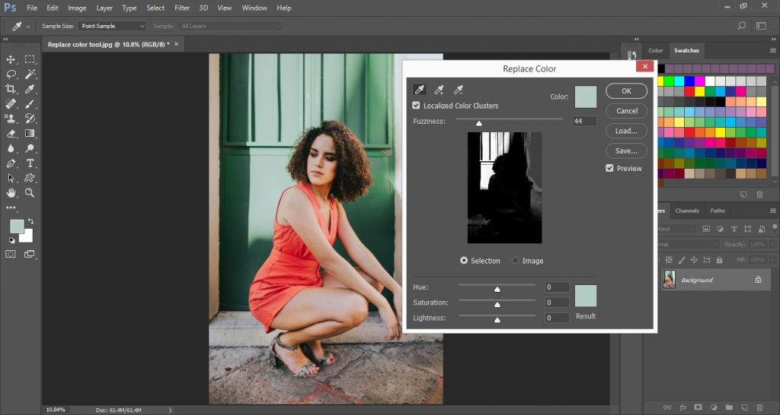The image size is (780, 415).
Task: Select the Rectangular Marquee tool
Action: 30,59
